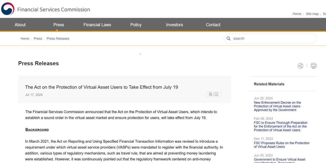Click the article date Jul 17, 2024

[x=34, y=95]
